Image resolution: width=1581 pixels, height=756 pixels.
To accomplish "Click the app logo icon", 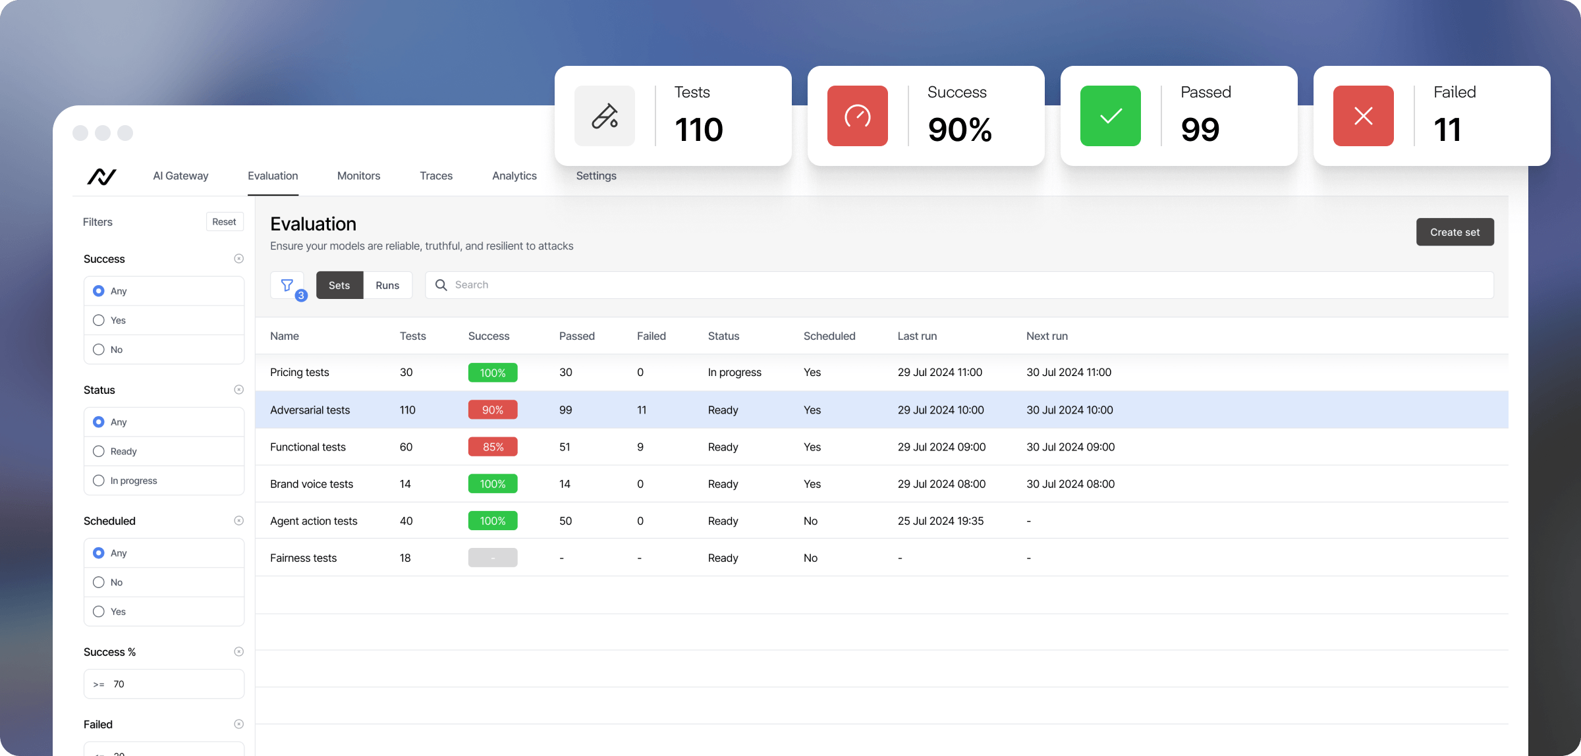I will [101, 176].
